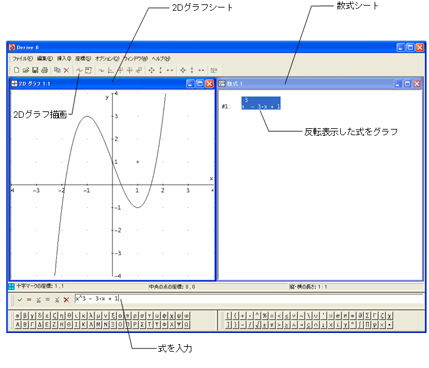429x368 pixels.
Task: Click the 2D graph plot wave icon
Action: pyautogui.click(x=79, y=70)
